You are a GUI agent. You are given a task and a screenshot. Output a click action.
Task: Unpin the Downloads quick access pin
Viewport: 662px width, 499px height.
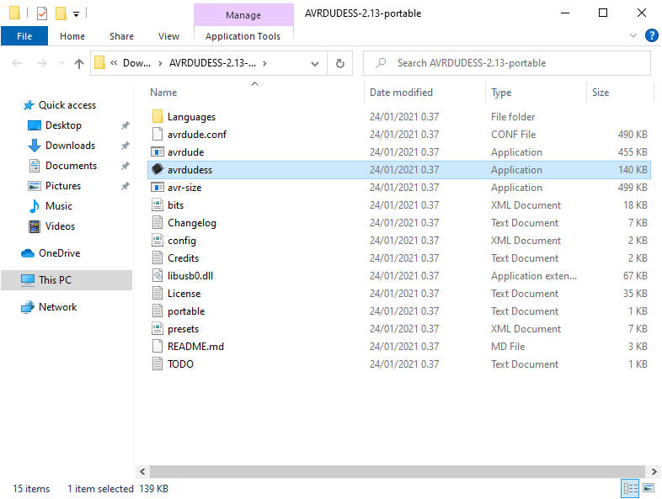tap(125, 146)
